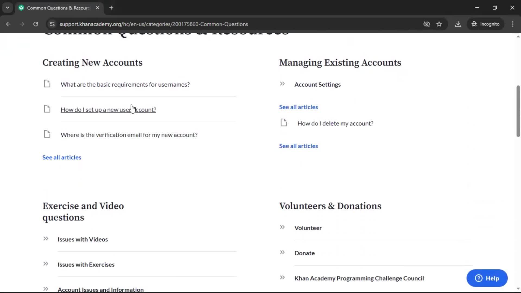Open 'How do I set up a new user account?'
Viewport: 521px width, 293px height.
(x=109, y=110)
